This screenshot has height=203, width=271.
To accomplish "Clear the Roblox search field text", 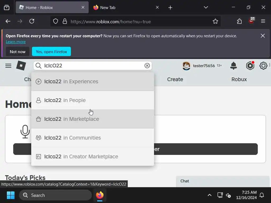I will coord(147,66).
